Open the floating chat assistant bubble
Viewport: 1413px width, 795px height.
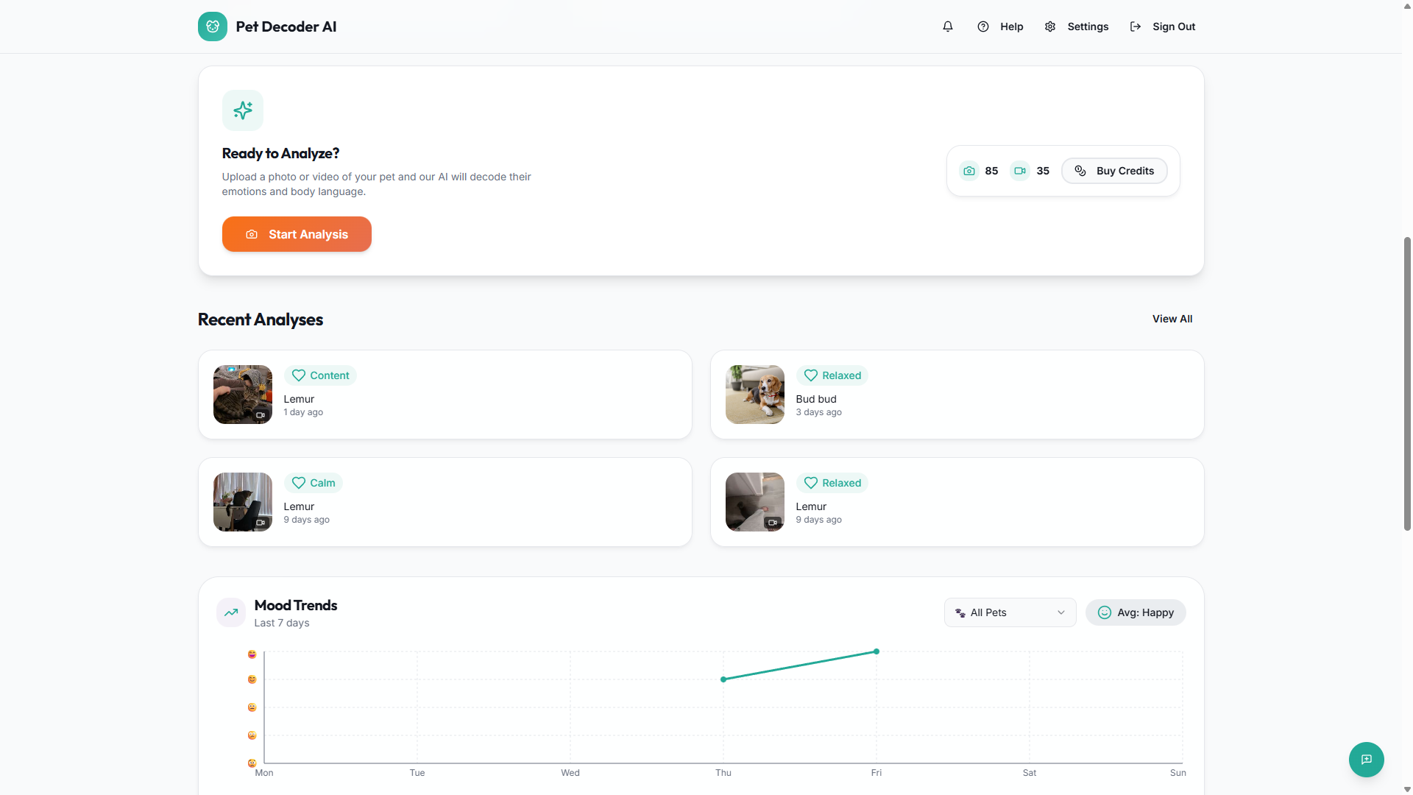(1366, 759)
